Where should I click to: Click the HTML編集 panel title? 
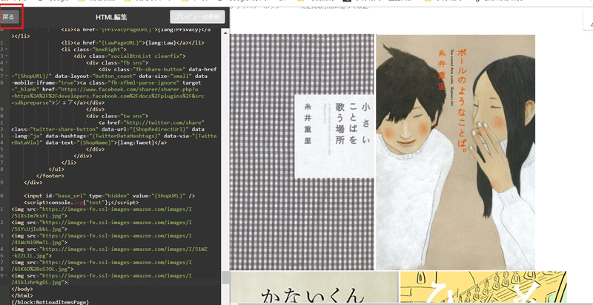coord(112,17)
